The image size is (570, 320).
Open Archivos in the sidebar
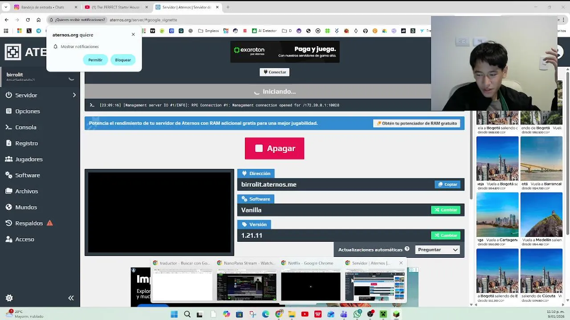[x=26, y=191]
